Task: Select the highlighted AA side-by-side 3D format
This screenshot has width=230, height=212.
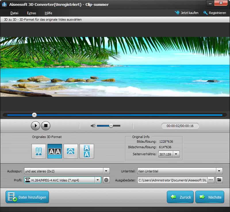Action: click(x=55, y=151)
